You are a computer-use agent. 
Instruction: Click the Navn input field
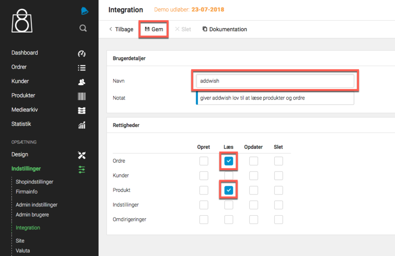tap(274, 81)
